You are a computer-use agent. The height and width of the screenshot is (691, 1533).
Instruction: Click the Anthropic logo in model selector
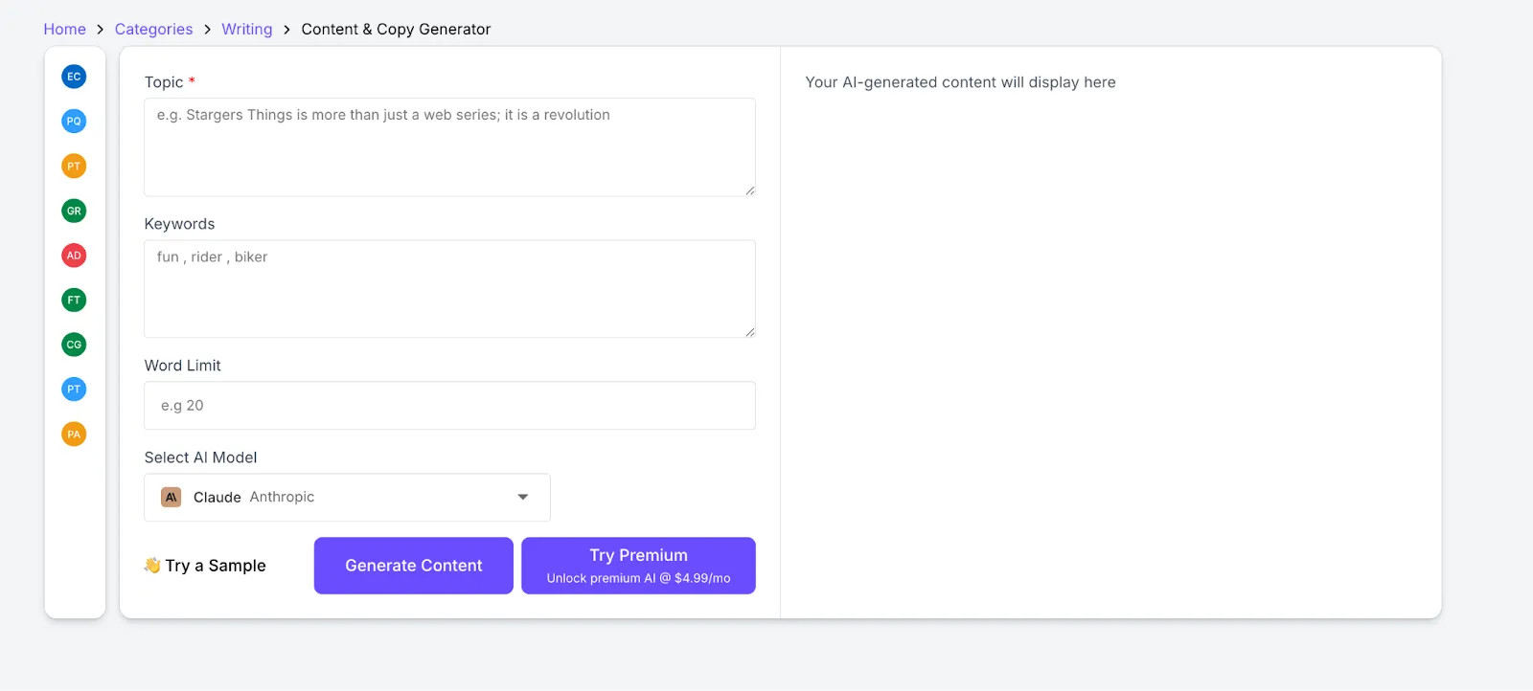(172, 498)
